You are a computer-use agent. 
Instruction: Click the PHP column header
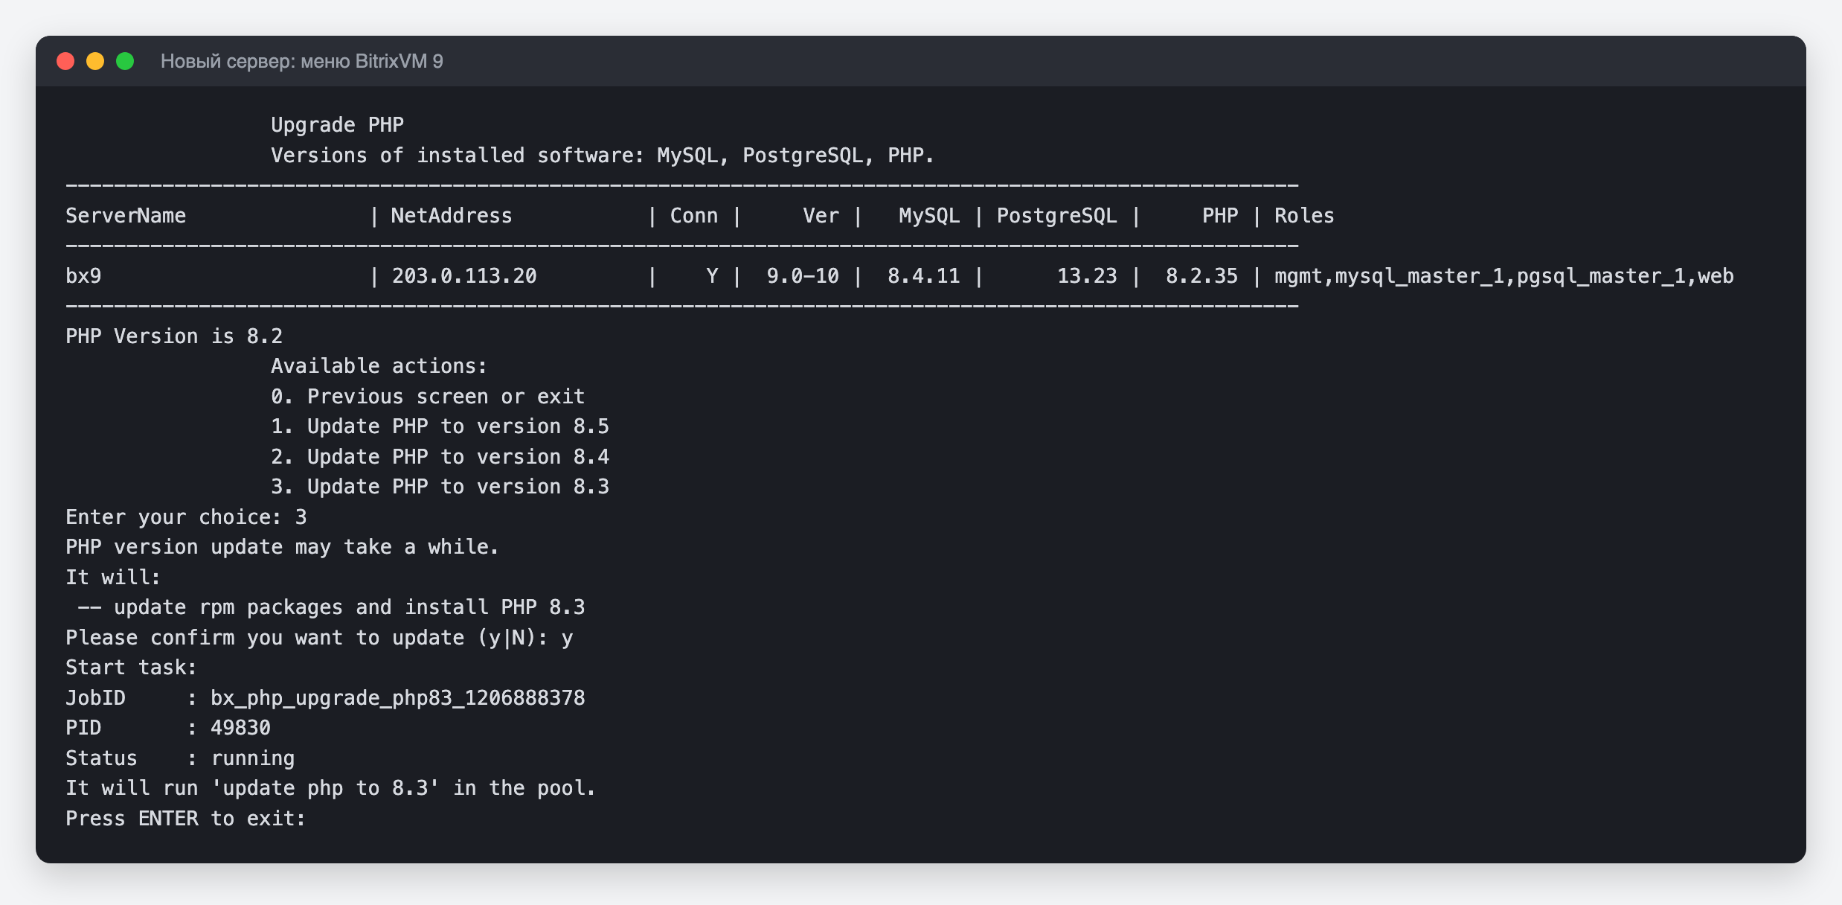click(x=1220, y=216)
